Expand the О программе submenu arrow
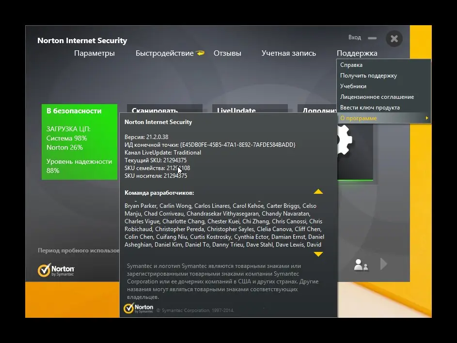457x343 pixels. click(426, 118)
